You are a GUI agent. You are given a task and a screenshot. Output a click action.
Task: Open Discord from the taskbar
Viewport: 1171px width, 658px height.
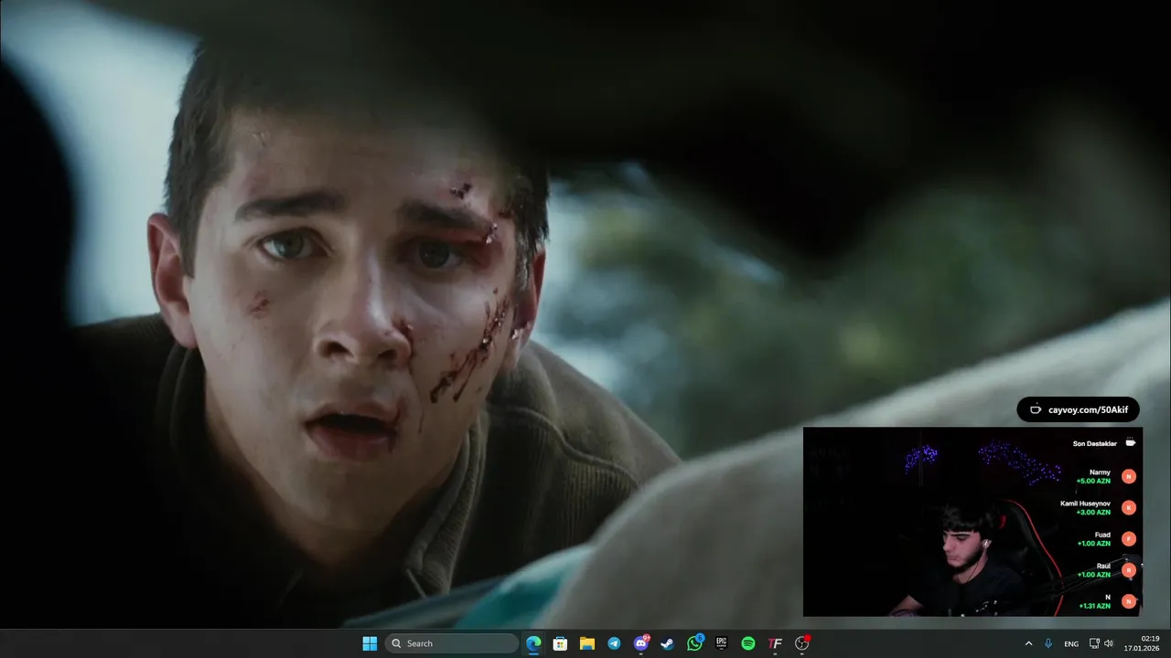[x=640, y=643]
